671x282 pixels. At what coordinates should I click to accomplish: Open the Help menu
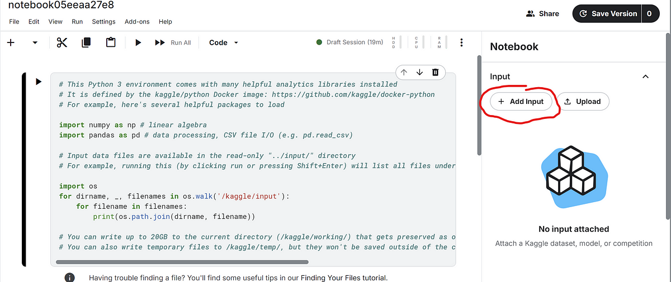click(x=166, y=22)
